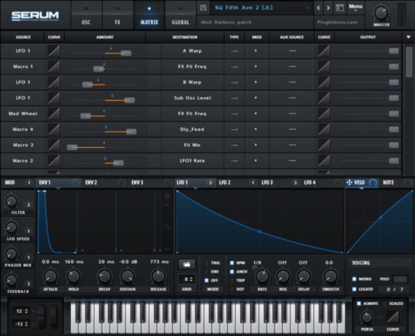Adjust the LFO grid size stepper

tap(187, 279)
